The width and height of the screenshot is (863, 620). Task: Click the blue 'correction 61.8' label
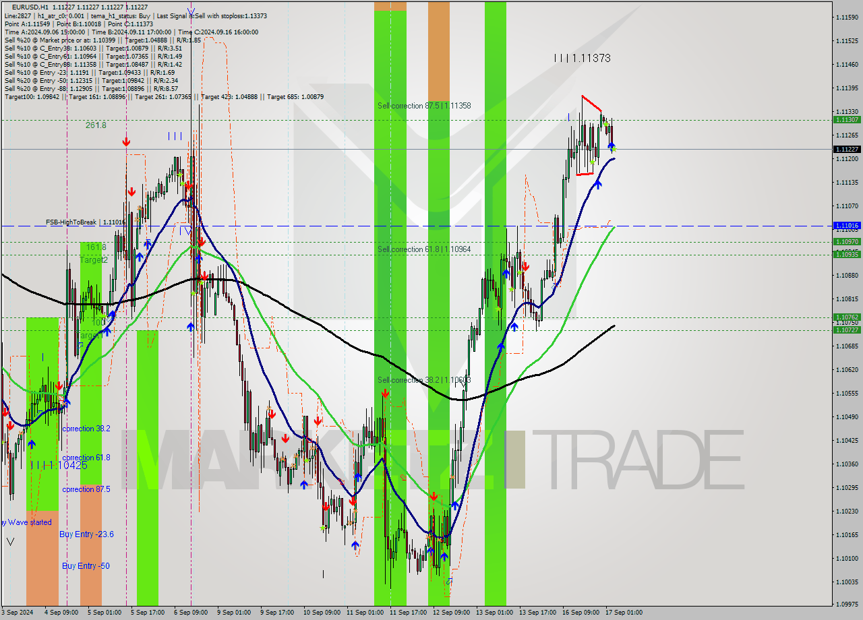[x=86, y=458]
